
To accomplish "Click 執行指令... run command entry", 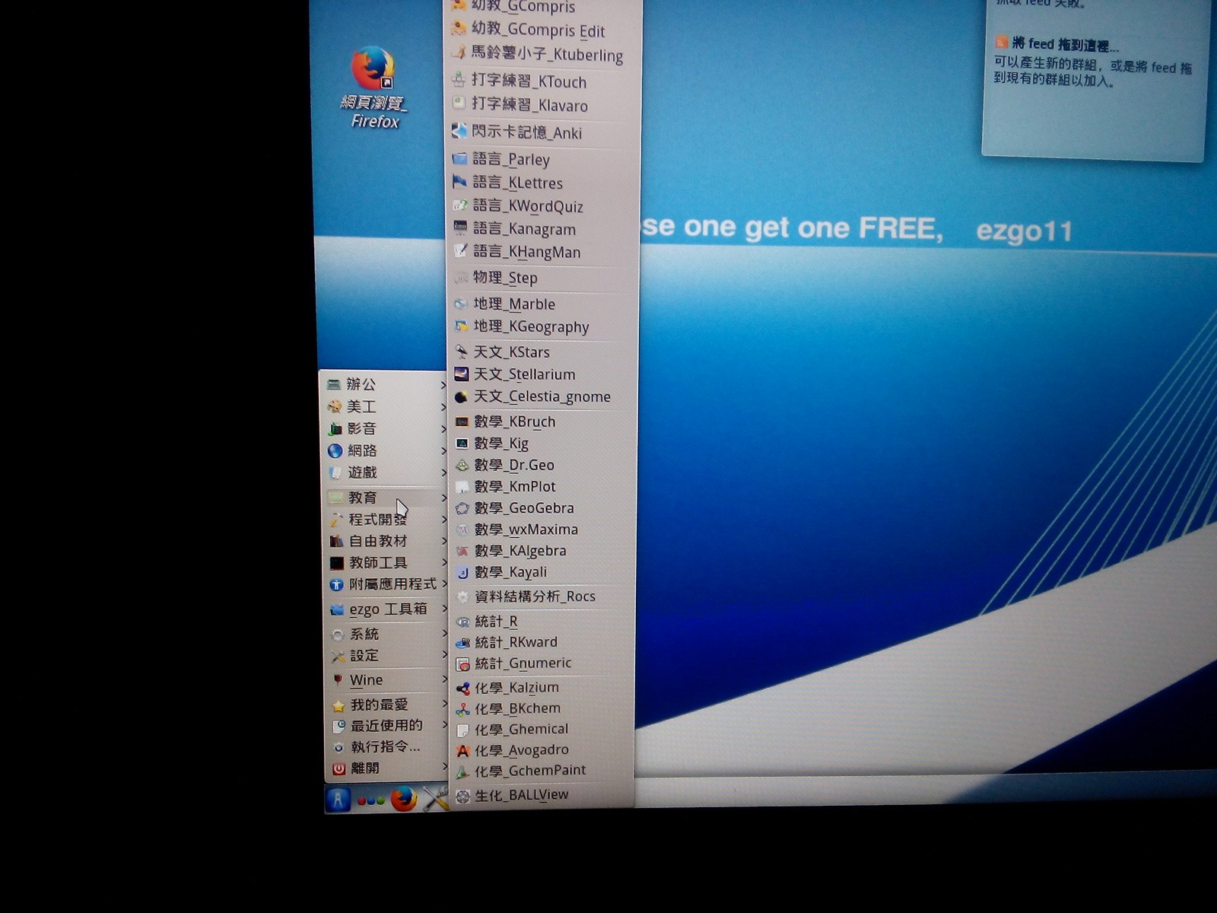I will pyautogui.click(x=385, y=747).
